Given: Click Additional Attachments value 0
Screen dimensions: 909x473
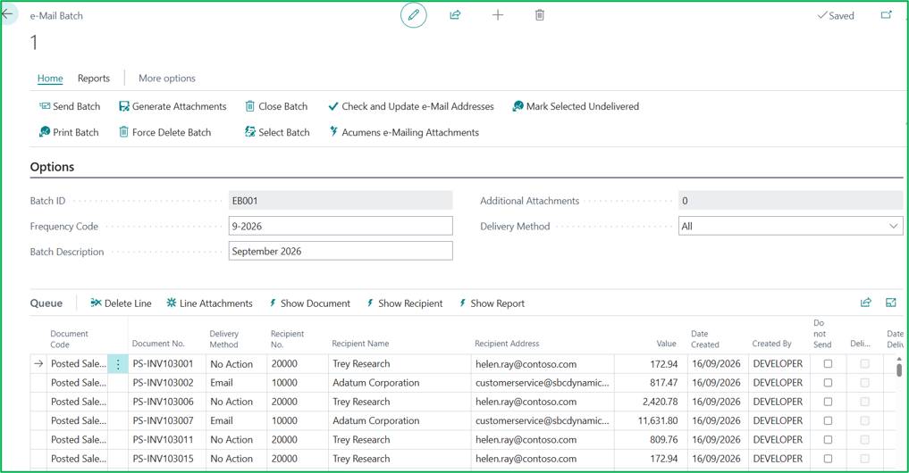Looking at the screenshot, I should click(791, 201).
